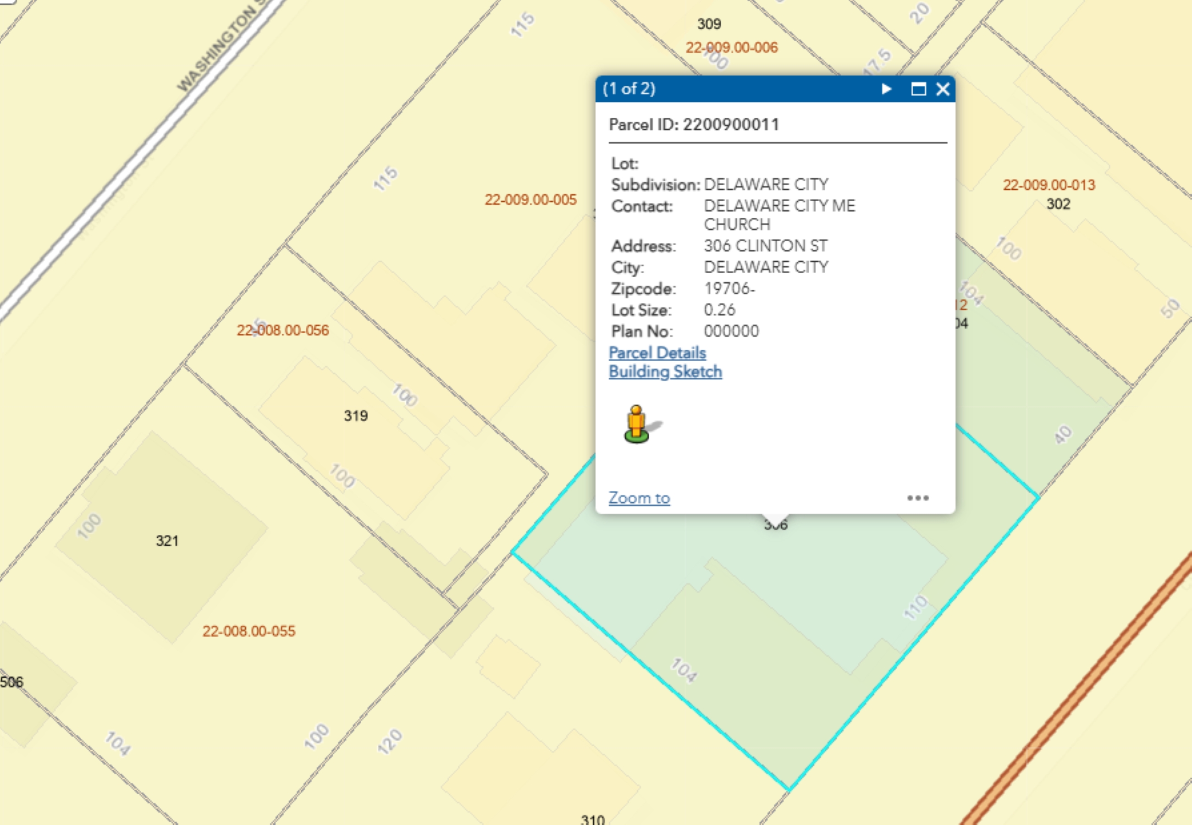Click Zoom to link in popup

639,498
